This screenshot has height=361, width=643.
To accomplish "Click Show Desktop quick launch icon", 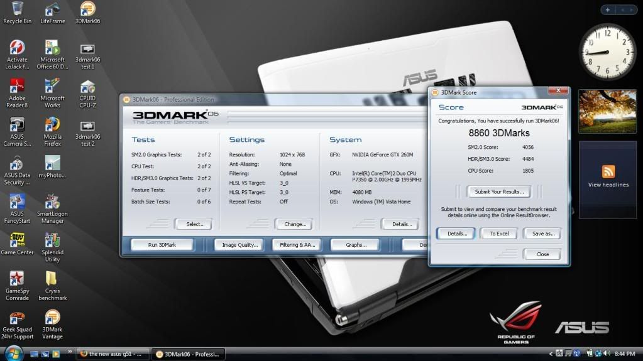I will (35, 353).
